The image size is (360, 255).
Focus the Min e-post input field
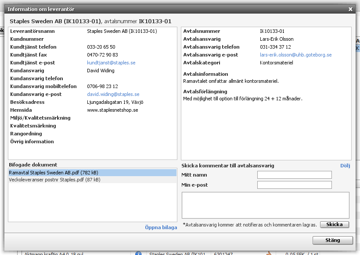pyautogui.click(x=294, y=185)
